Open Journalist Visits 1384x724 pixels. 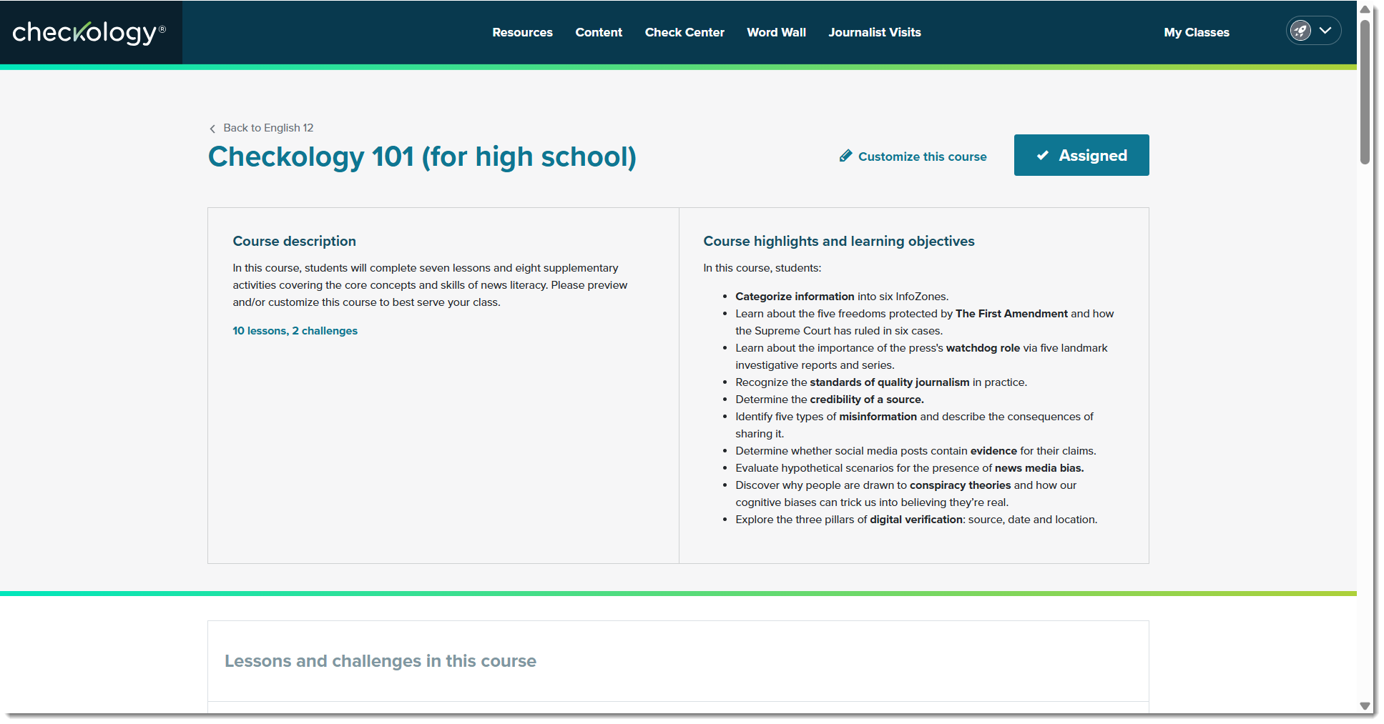click(875, 32)
